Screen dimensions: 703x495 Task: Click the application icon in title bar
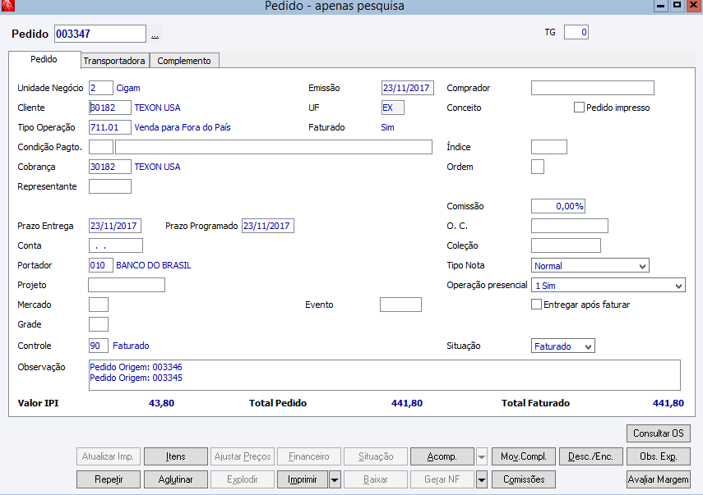click(x=8, y=6)
